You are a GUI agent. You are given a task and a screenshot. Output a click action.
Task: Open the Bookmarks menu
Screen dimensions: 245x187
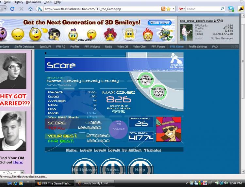(x=34, y=2)
